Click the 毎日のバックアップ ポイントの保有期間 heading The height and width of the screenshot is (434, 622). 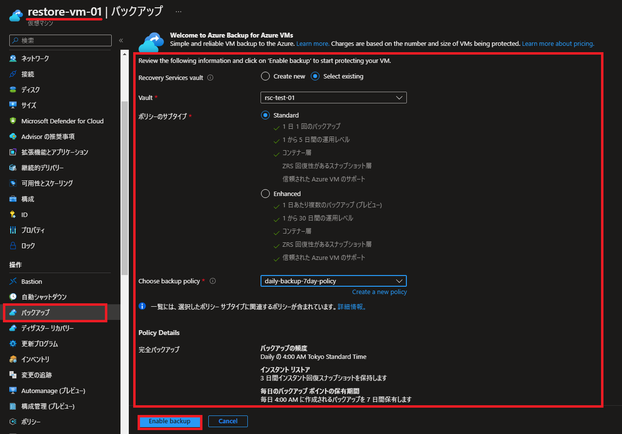pyautogui.click(x=310, y=391)
